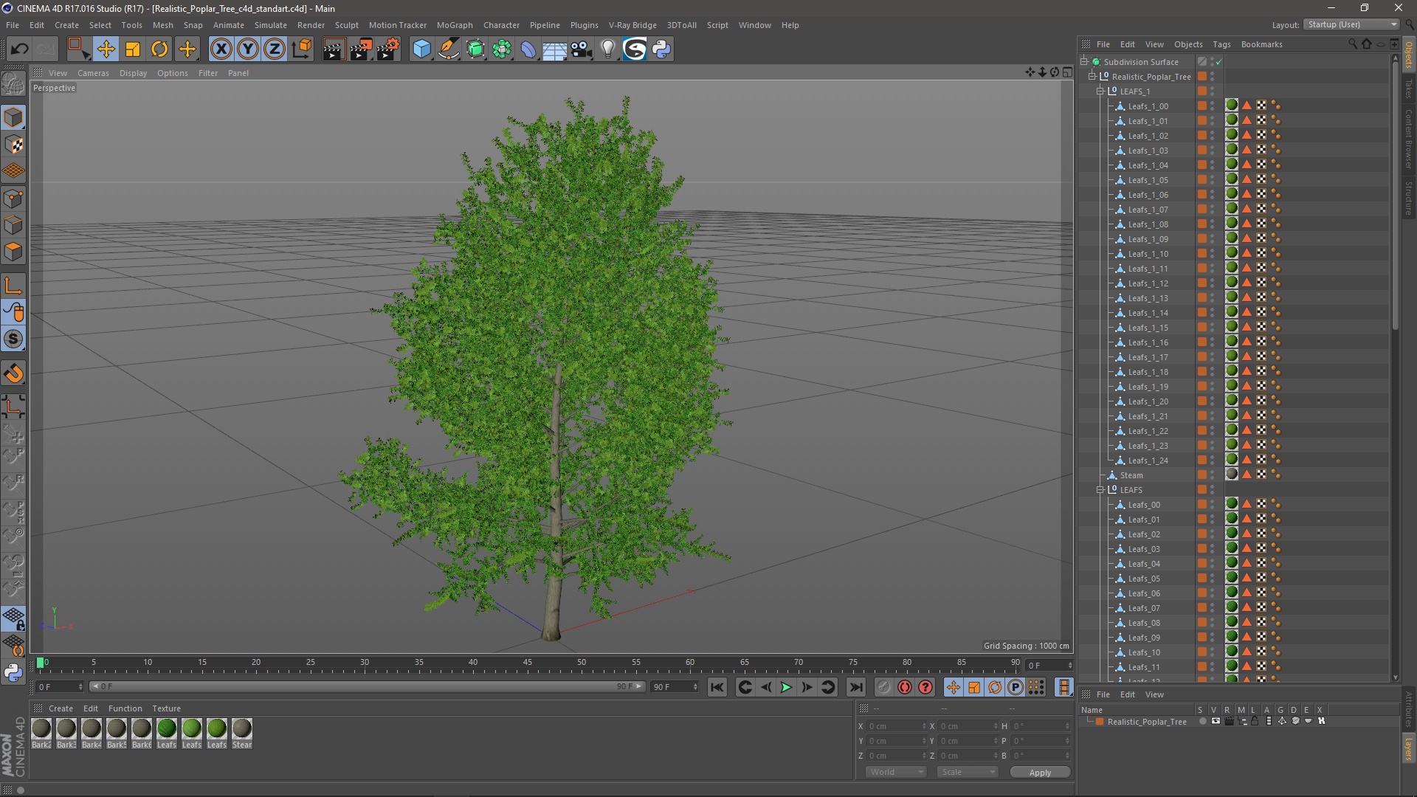Viewport: 1417px width, 797px height.
Task: Click the Object Manager vertical scrollbar
Action: (x=1395, y=196)
